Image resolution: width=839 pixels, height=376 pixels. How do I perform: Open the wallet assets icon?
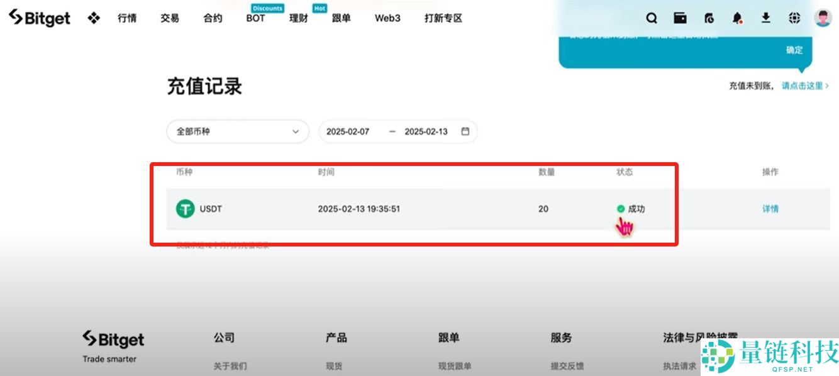pos(680,18)
